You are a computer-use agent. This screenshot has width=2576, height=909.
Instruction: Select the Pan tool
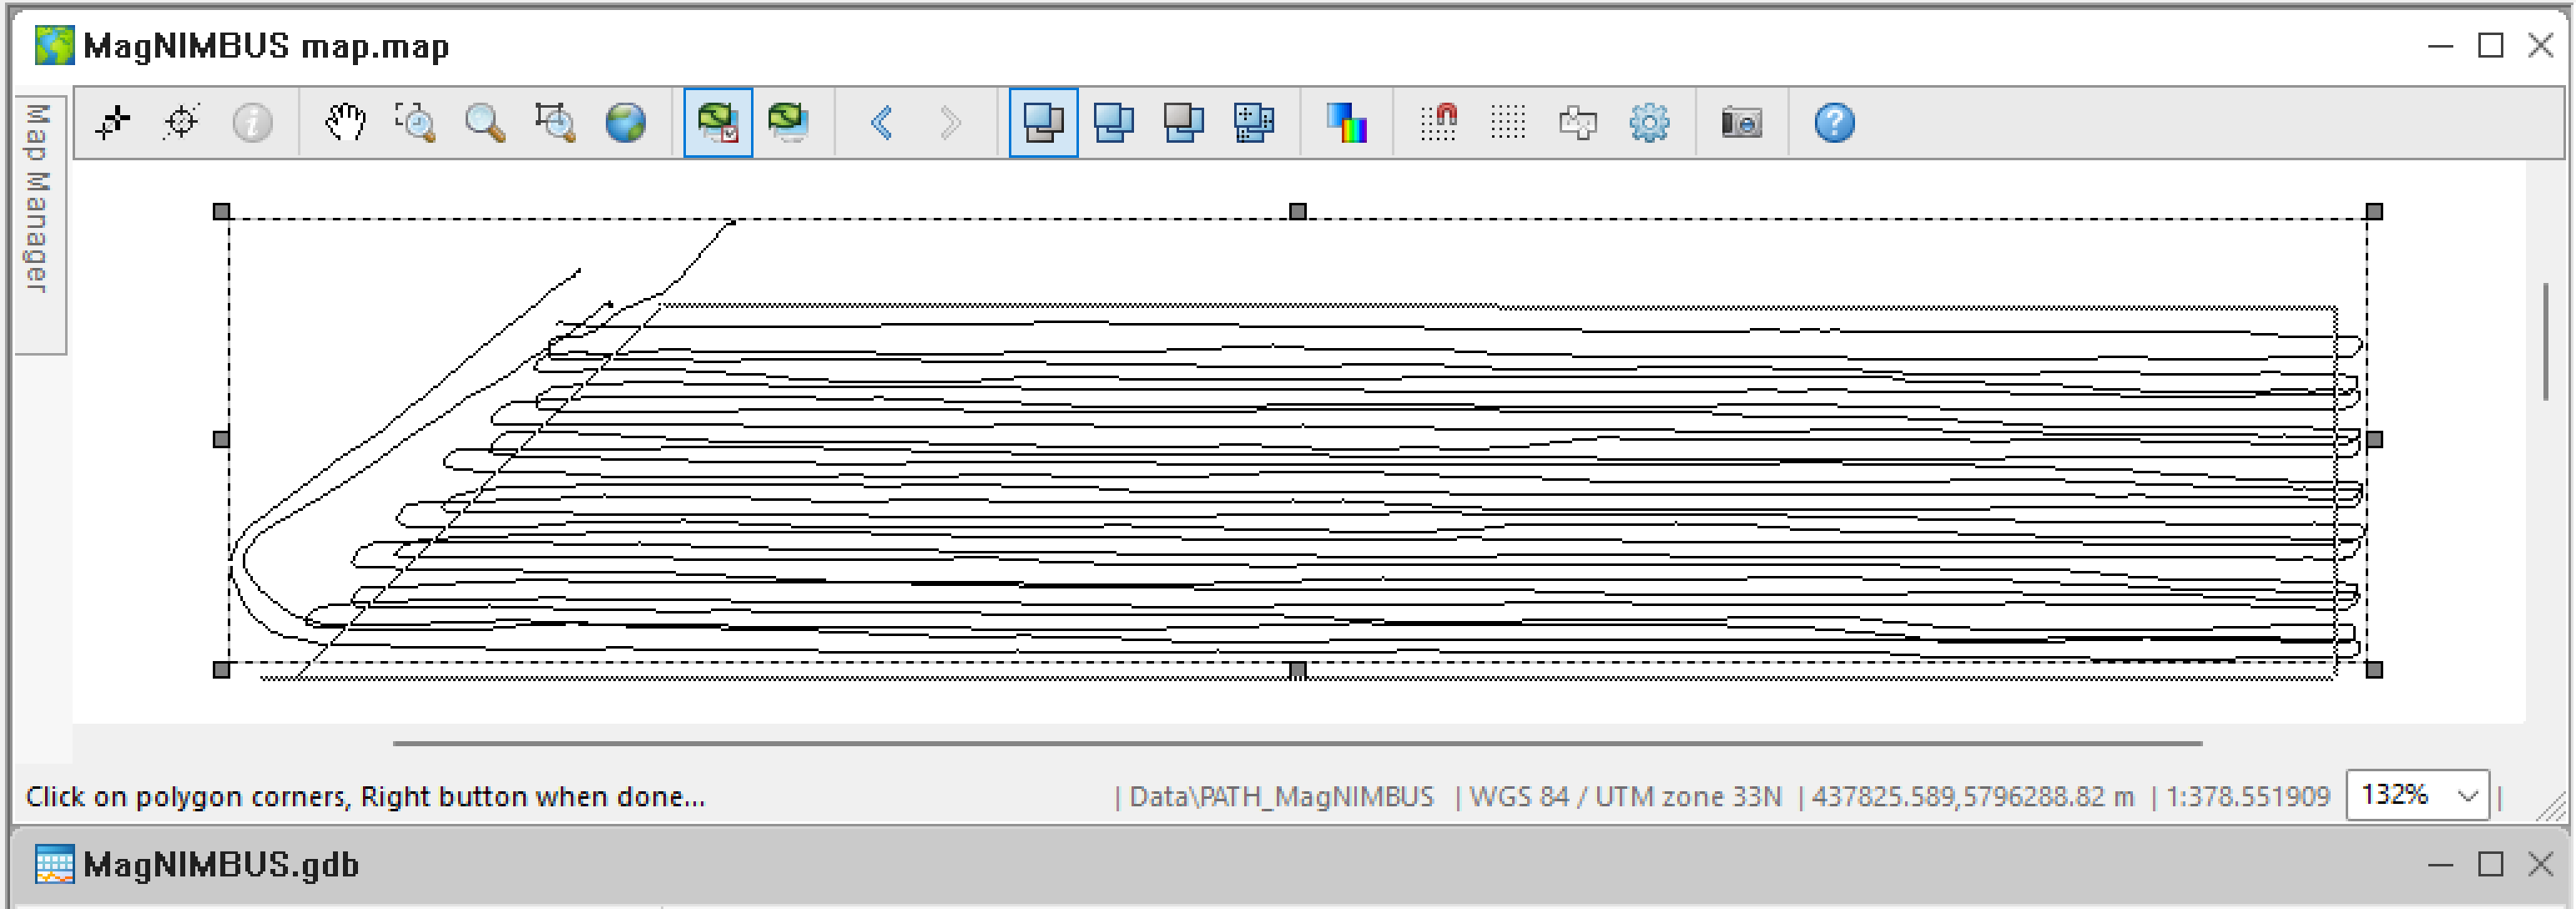345,122
